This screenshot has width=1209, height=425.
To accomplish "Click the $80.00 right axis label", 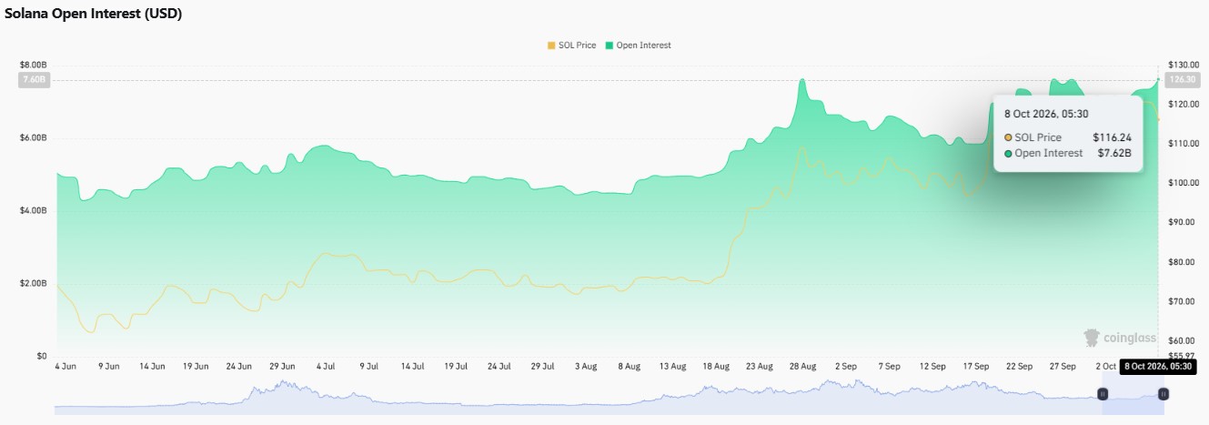I will pos(1180,262).
